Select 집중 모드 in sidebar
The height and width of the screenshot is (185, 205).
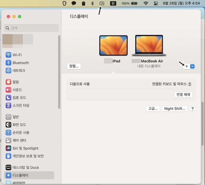tap(16, 98)
